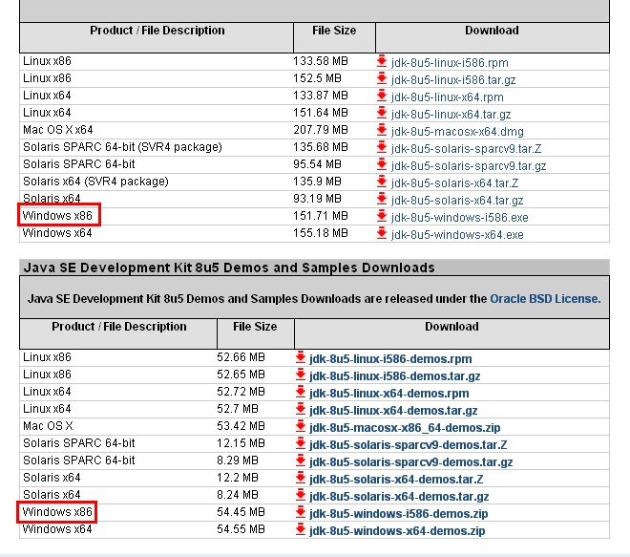
Task: Click download arrow icon beside jdk-8u5-windows-i586-demos.zip
Action: (301, 512)
